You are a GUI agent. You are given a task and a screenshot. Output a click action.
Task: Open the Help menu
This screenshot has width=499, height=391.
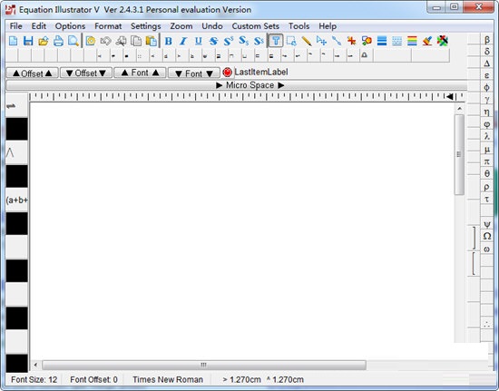coord(328,26)
